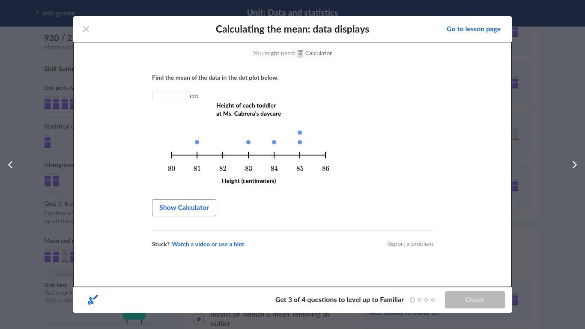Go to next item with right arrow
The width and height of the screenshot is (585, 329).
pyautogui.click(x=575, y=164)
